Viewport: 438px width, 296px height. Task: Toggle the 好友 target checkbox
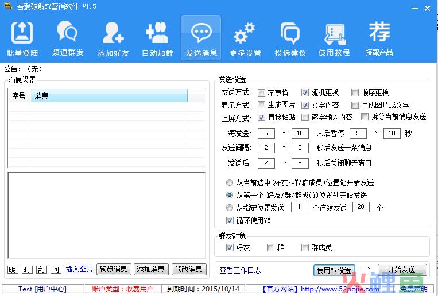click(230, 247)
